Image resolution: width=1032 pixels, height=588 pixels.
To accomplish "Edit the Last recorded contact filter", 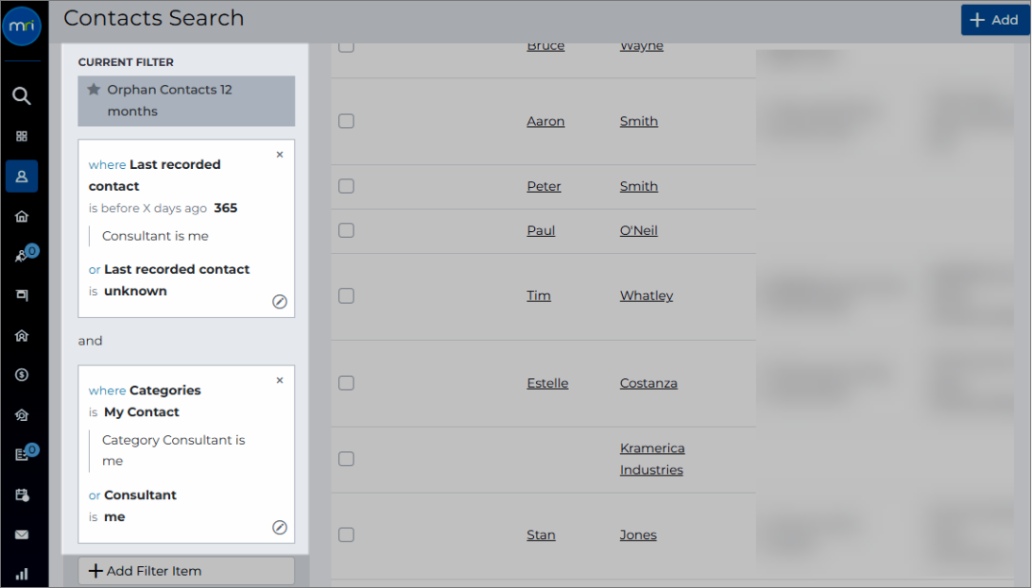I will point(280,302).
